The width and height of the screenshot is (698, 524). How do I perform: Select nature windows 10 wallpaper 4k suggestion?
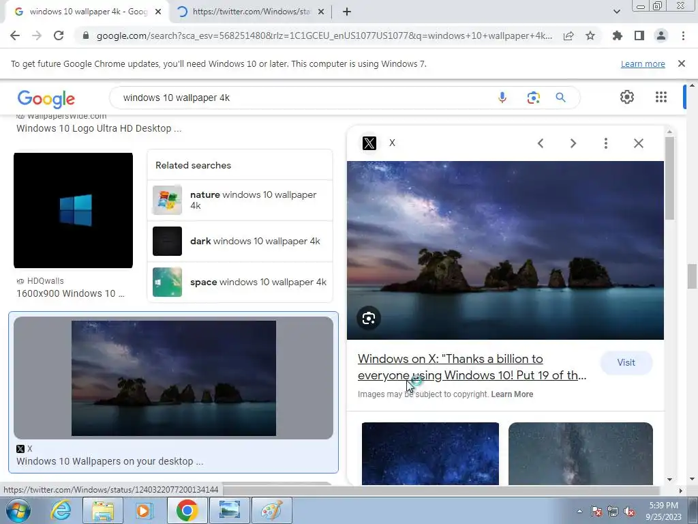click(x=240, y=200)
